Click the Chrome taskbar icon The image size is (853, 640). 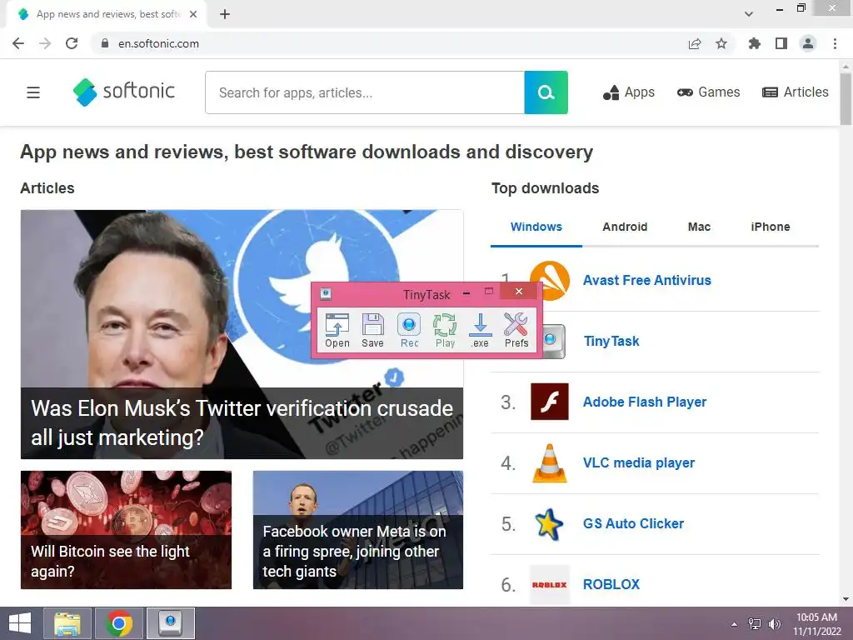pyautogui.click(x=119, y=623)
